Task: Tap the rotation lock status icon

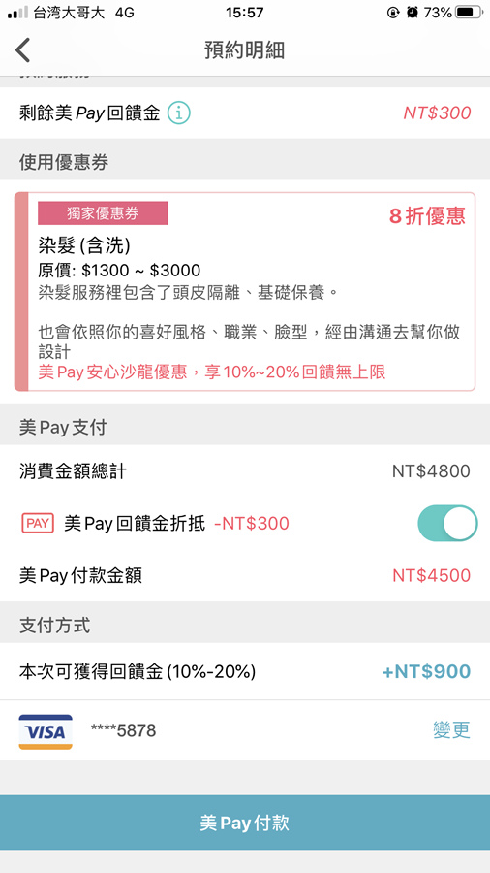Action: (393, 13)
